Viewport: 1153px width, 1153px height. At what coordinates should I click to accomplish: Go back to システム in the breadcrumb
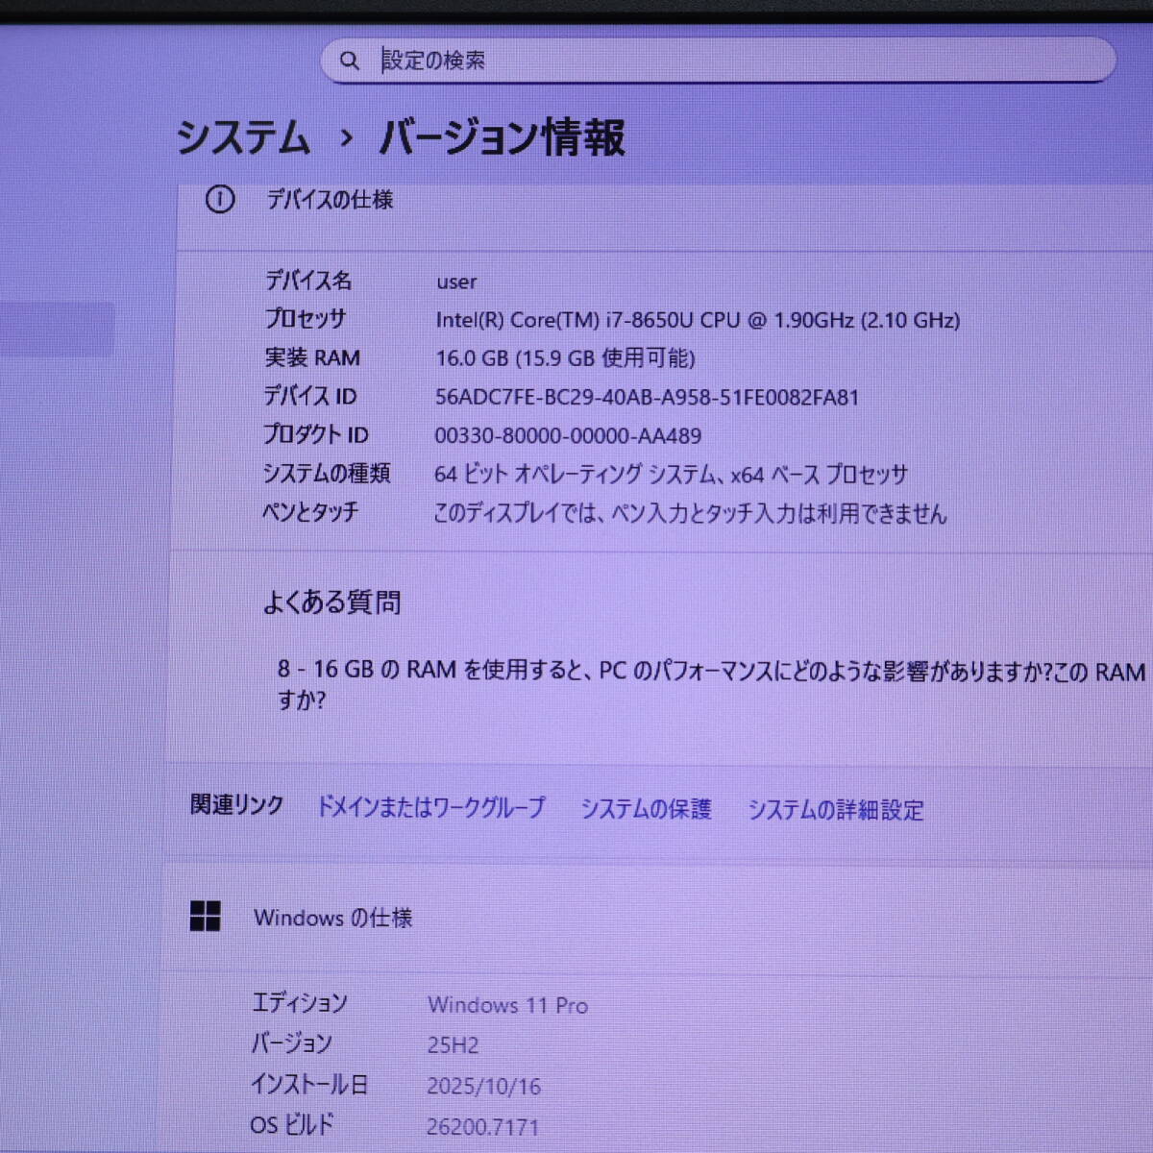pyautogui.click(x=243, y=136)
